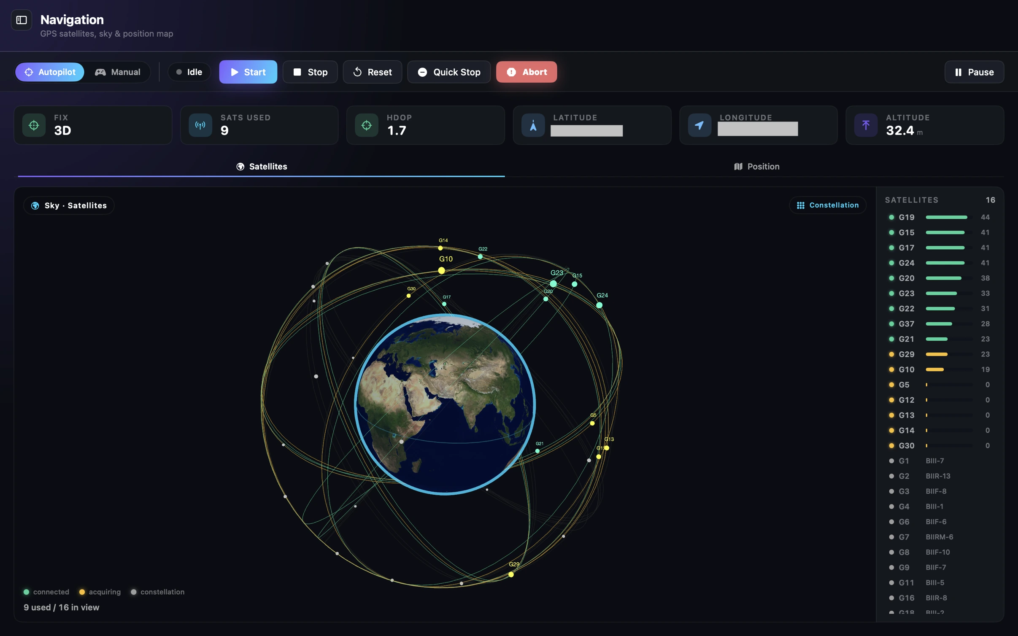Click the Start button
Screen dimensions: 1018x636
click(x=248, y=72)
